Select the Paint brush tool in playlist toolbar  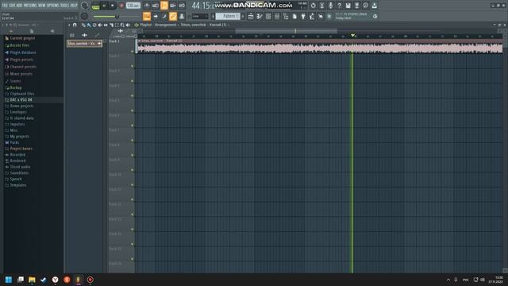click(x=89, y=25)
